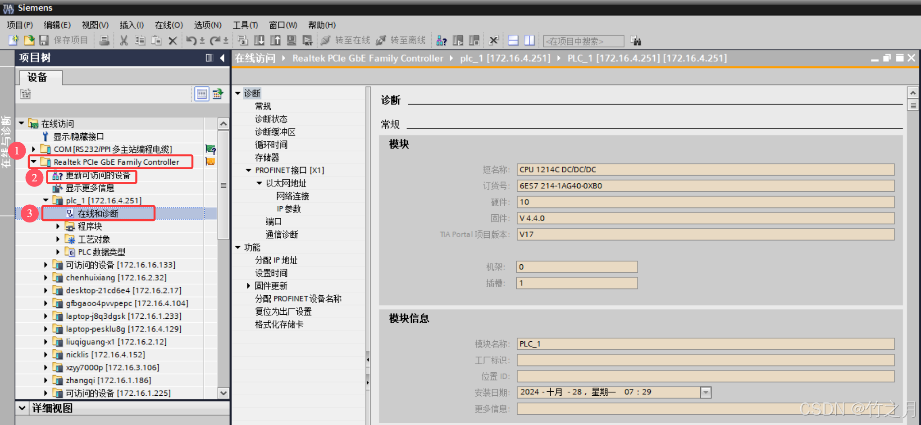This screenshot has height=425, width=921.
Task: Open the 项目(P) menu
Action: pyautogui.click(x=20, y=25)
